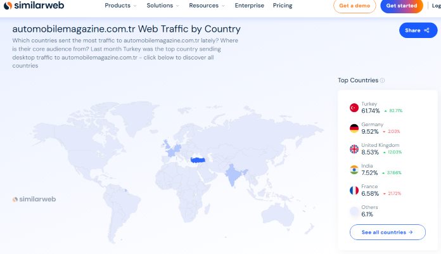
Task: Click the India flag icon
Action: (x=354, y=170)
